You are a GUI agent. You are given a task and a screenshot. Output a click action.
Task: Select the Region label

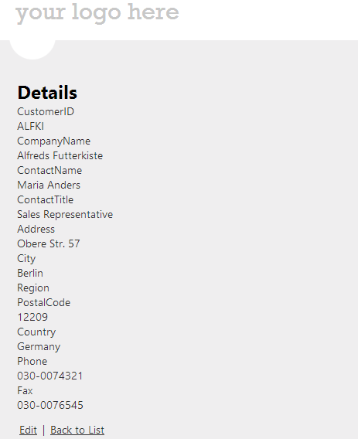tap(33, 288)
